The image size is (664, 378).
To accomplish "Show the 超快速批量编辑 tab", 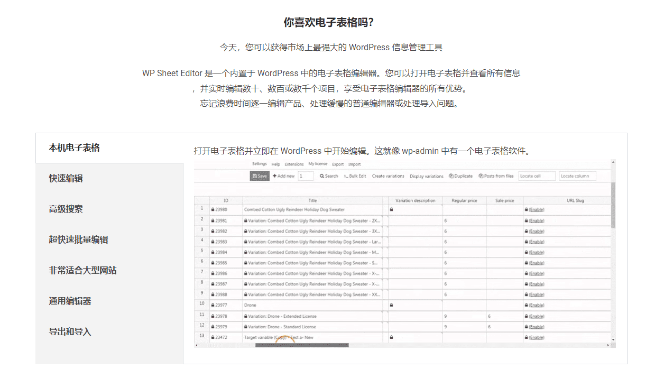I will tap(109, 240).
